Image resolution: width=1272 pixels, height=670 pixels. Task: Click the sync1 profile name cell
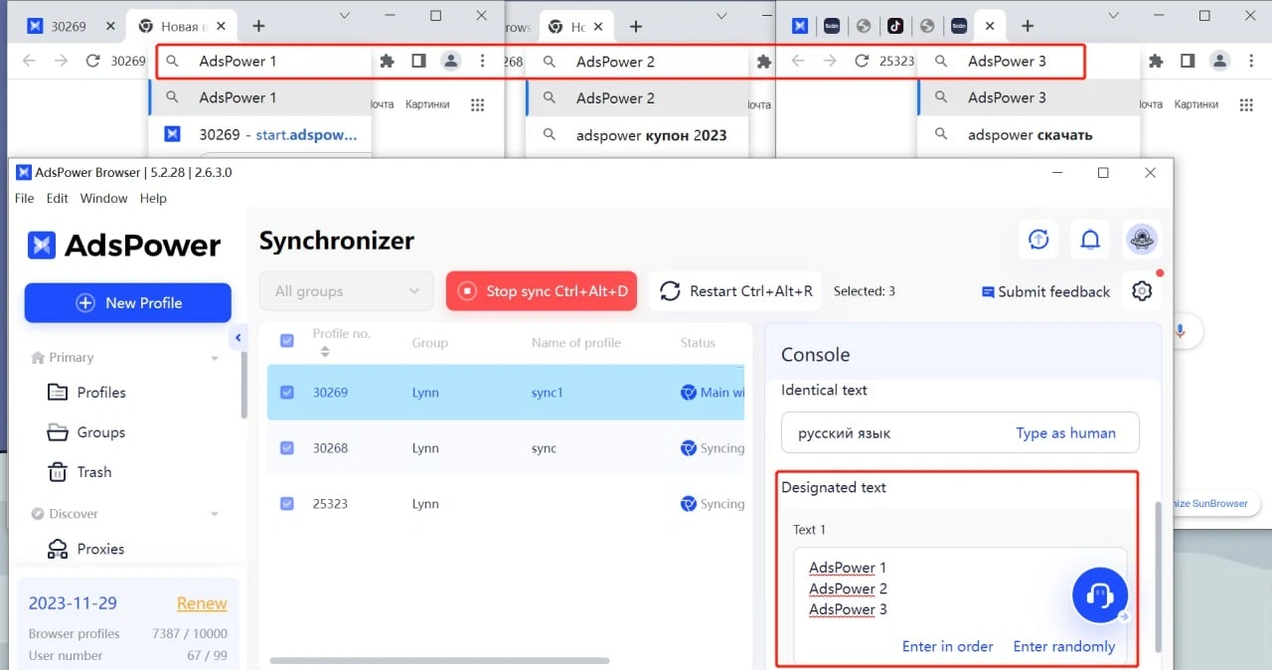click(x=548, y=393)
